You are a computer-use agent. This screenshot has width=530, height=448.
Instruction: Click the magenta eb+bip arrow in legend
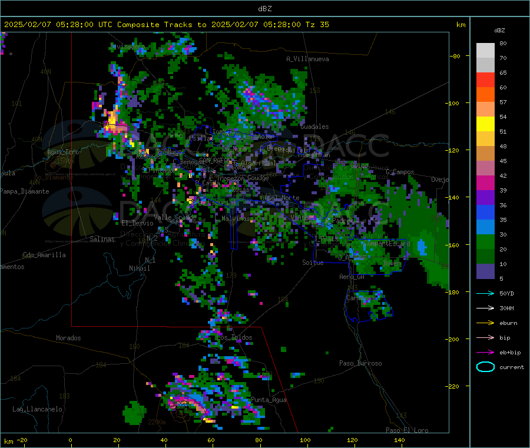(485, 353)
